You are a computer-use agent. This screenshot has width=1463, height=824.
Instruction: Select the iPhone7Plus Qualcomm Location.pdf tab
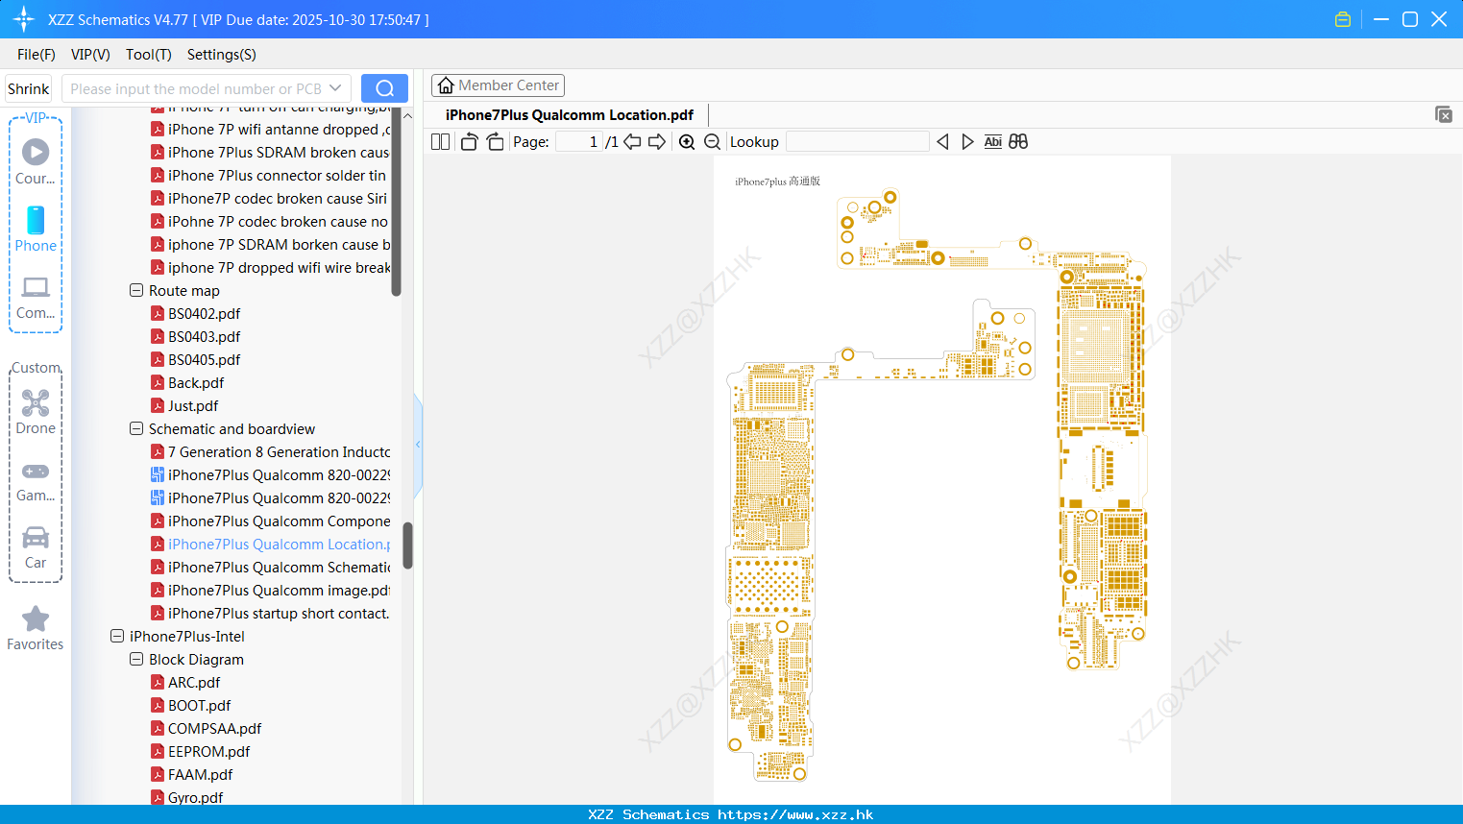click(570, 115)
